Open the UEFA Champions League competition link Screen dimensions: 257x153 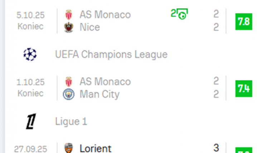click(x=111, y=54)
